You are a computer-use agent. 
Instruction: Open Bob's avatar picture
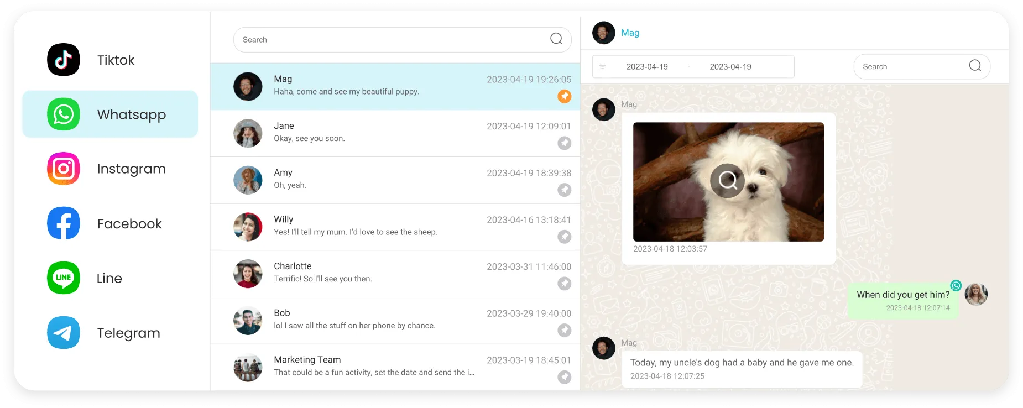tap(248, 321)
